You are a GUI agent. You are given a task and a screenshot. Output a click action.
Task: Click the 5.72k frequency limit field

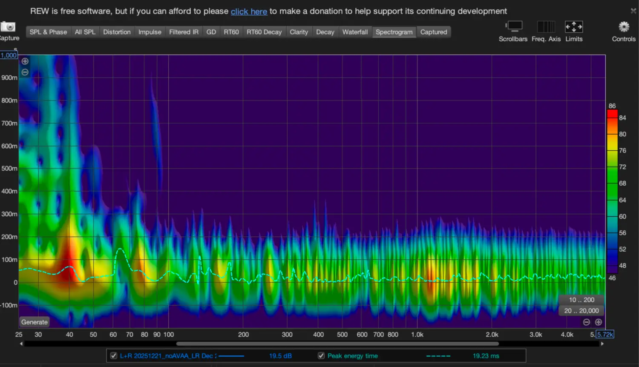(605, 334)
